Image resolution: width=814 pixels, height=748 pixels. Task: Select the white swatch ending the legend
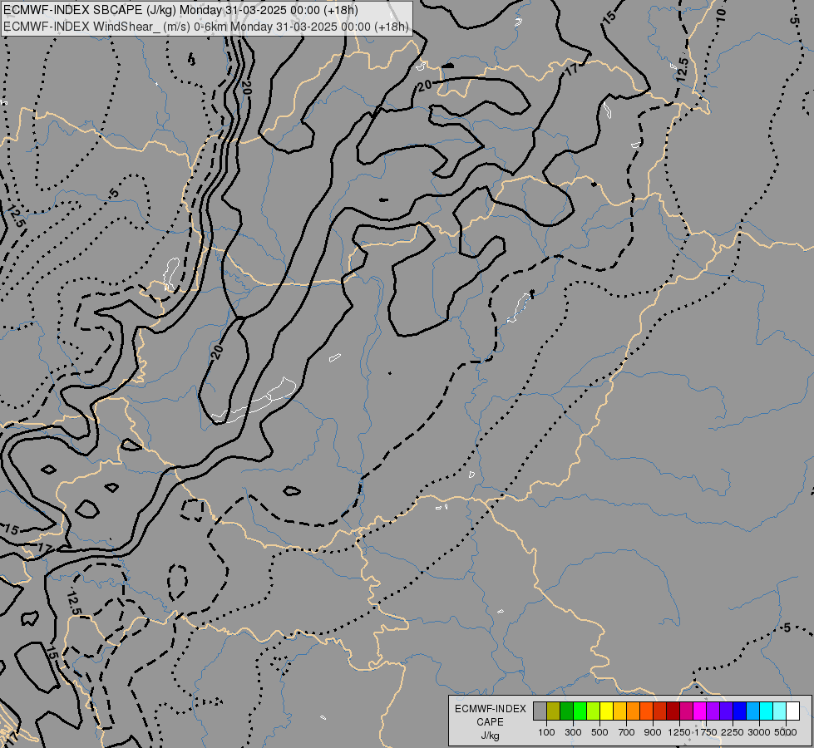[x=792, y=711]
